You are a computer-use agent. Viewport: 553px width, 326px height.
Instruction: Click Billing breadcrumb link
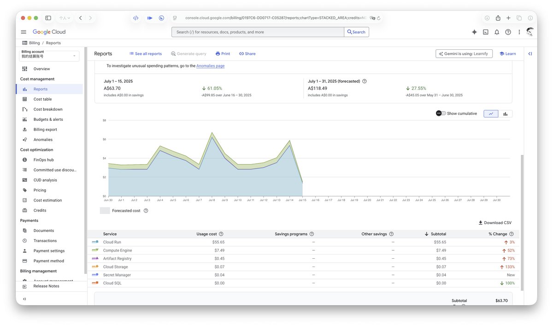click(x=34, y=43)
